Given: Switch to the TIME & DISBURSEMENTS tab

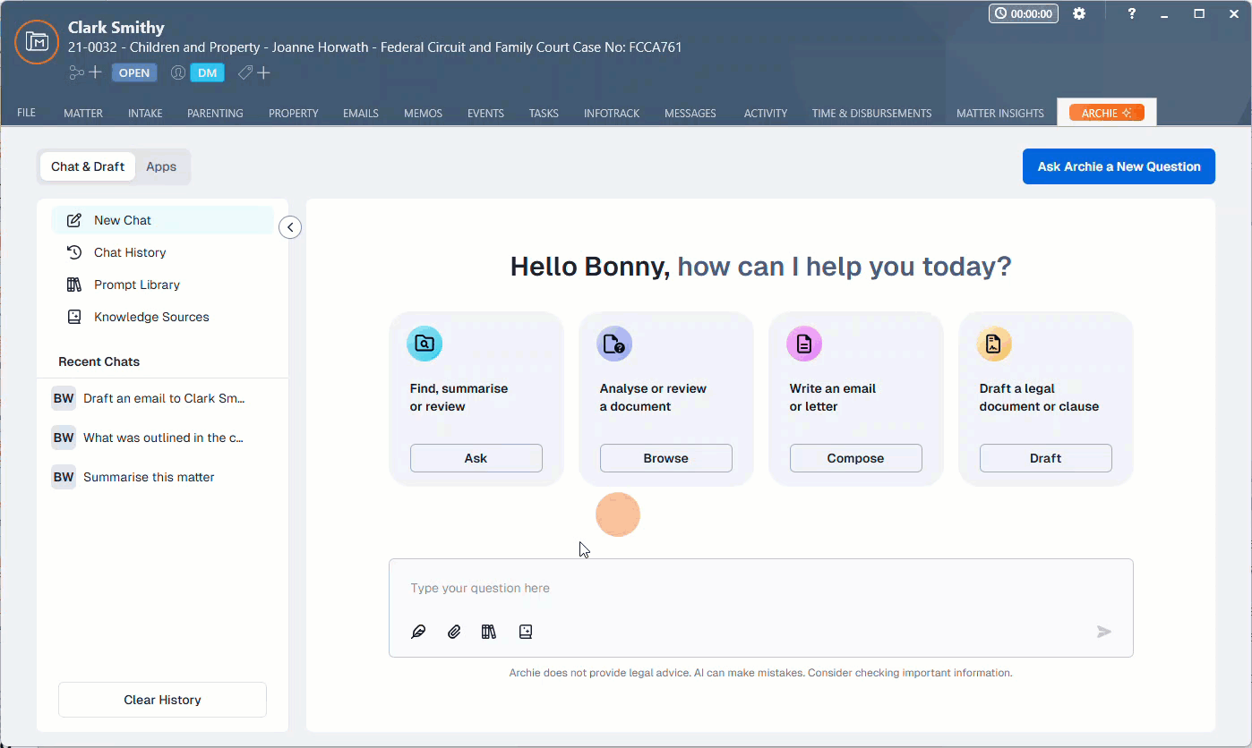Looking at the screenshot, I should [x=871, y=114].
